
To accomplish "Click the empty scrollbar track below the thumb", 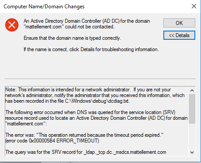I will click(x=192, y=136).
